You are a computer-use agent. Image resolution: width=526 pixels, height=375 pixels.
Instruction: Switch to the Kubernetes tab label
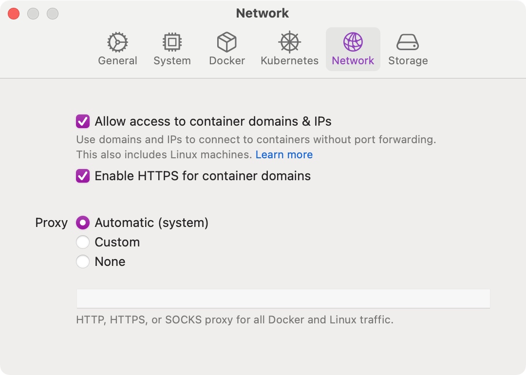[x=289, y=61]
